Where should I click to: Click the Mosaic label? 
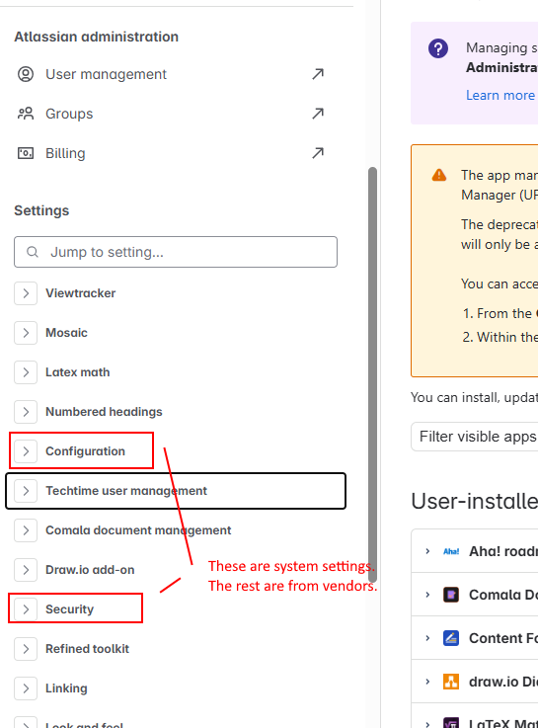pos(66,333)
